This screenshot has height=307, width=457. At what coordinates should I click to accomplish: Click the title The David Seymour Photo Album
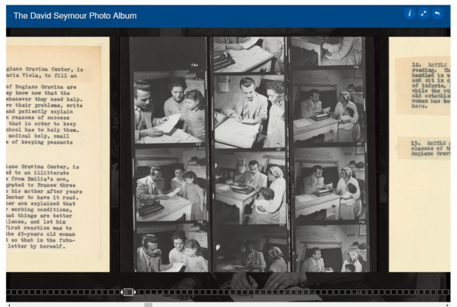coord(75,16)
